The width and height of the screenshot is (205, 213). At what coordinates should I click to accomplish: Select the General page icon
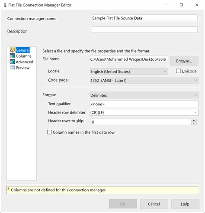coord(12,50)
